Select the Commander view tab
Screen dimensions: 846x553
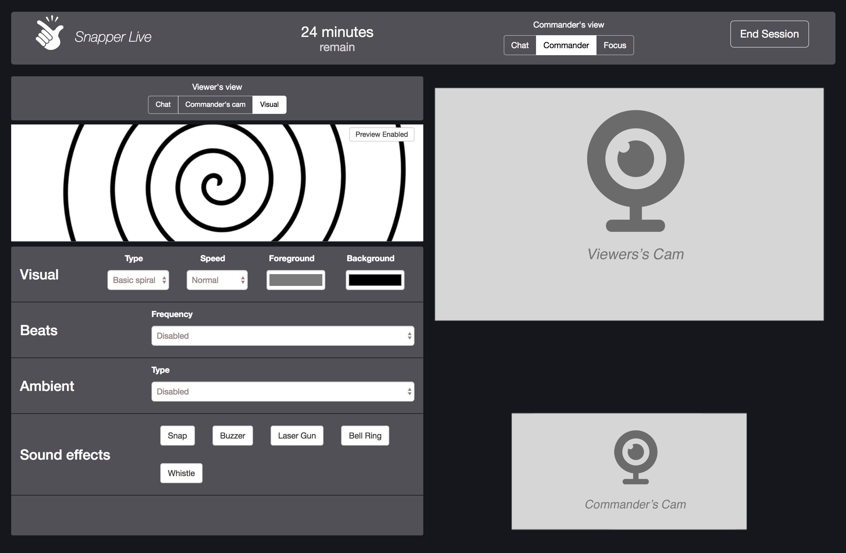pos(566,45)
